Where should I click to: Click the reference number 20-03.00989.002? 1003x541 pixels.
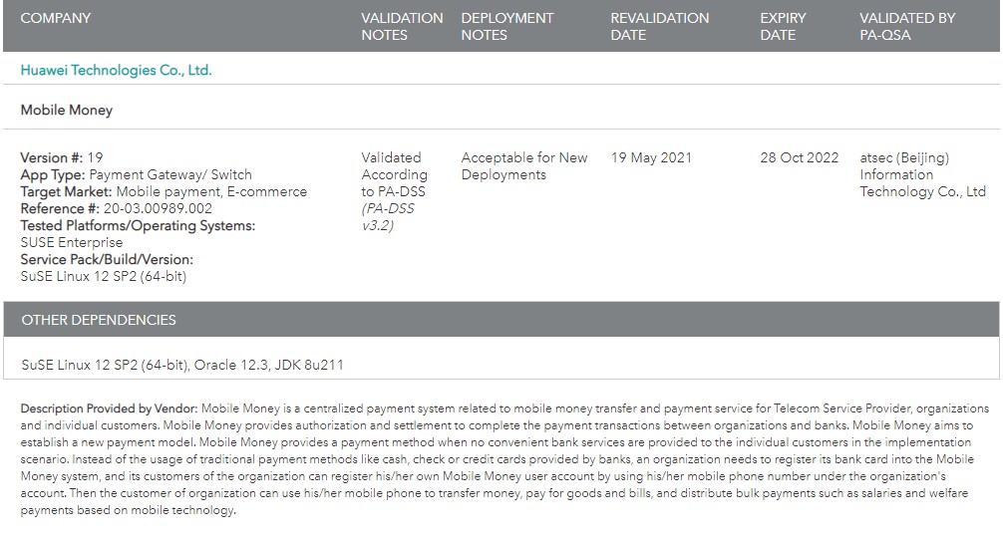pos(158,208)
